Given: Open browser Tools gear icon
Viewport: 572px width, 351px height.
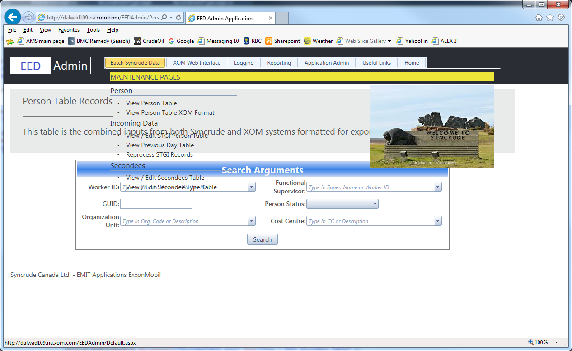Looking at the screenshot, I should (561, 18).
